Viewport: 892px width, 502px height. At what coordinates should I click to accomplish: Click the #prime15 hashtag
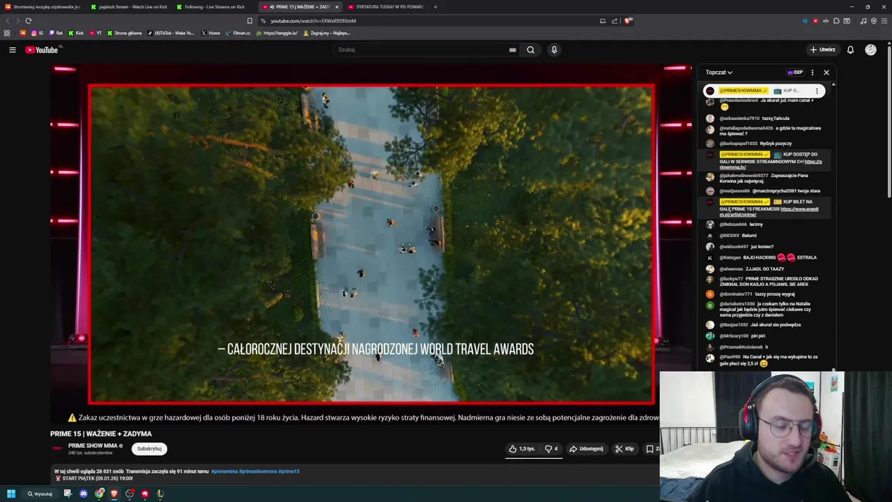coord(289,471)
